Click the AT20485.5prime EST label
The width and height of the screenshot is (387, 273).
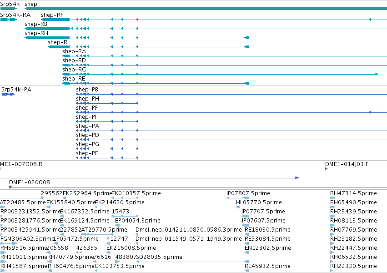[23, 202]
